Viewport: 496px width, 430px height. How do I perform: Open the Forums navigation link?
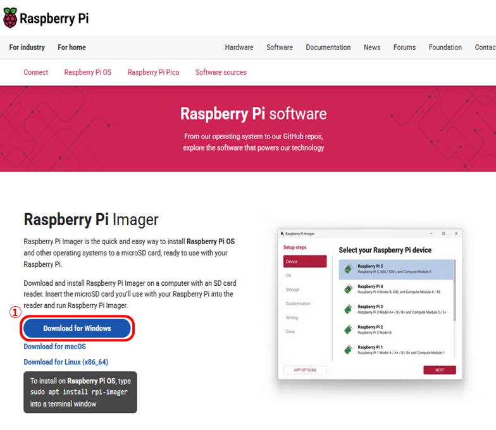click(404, 47)
